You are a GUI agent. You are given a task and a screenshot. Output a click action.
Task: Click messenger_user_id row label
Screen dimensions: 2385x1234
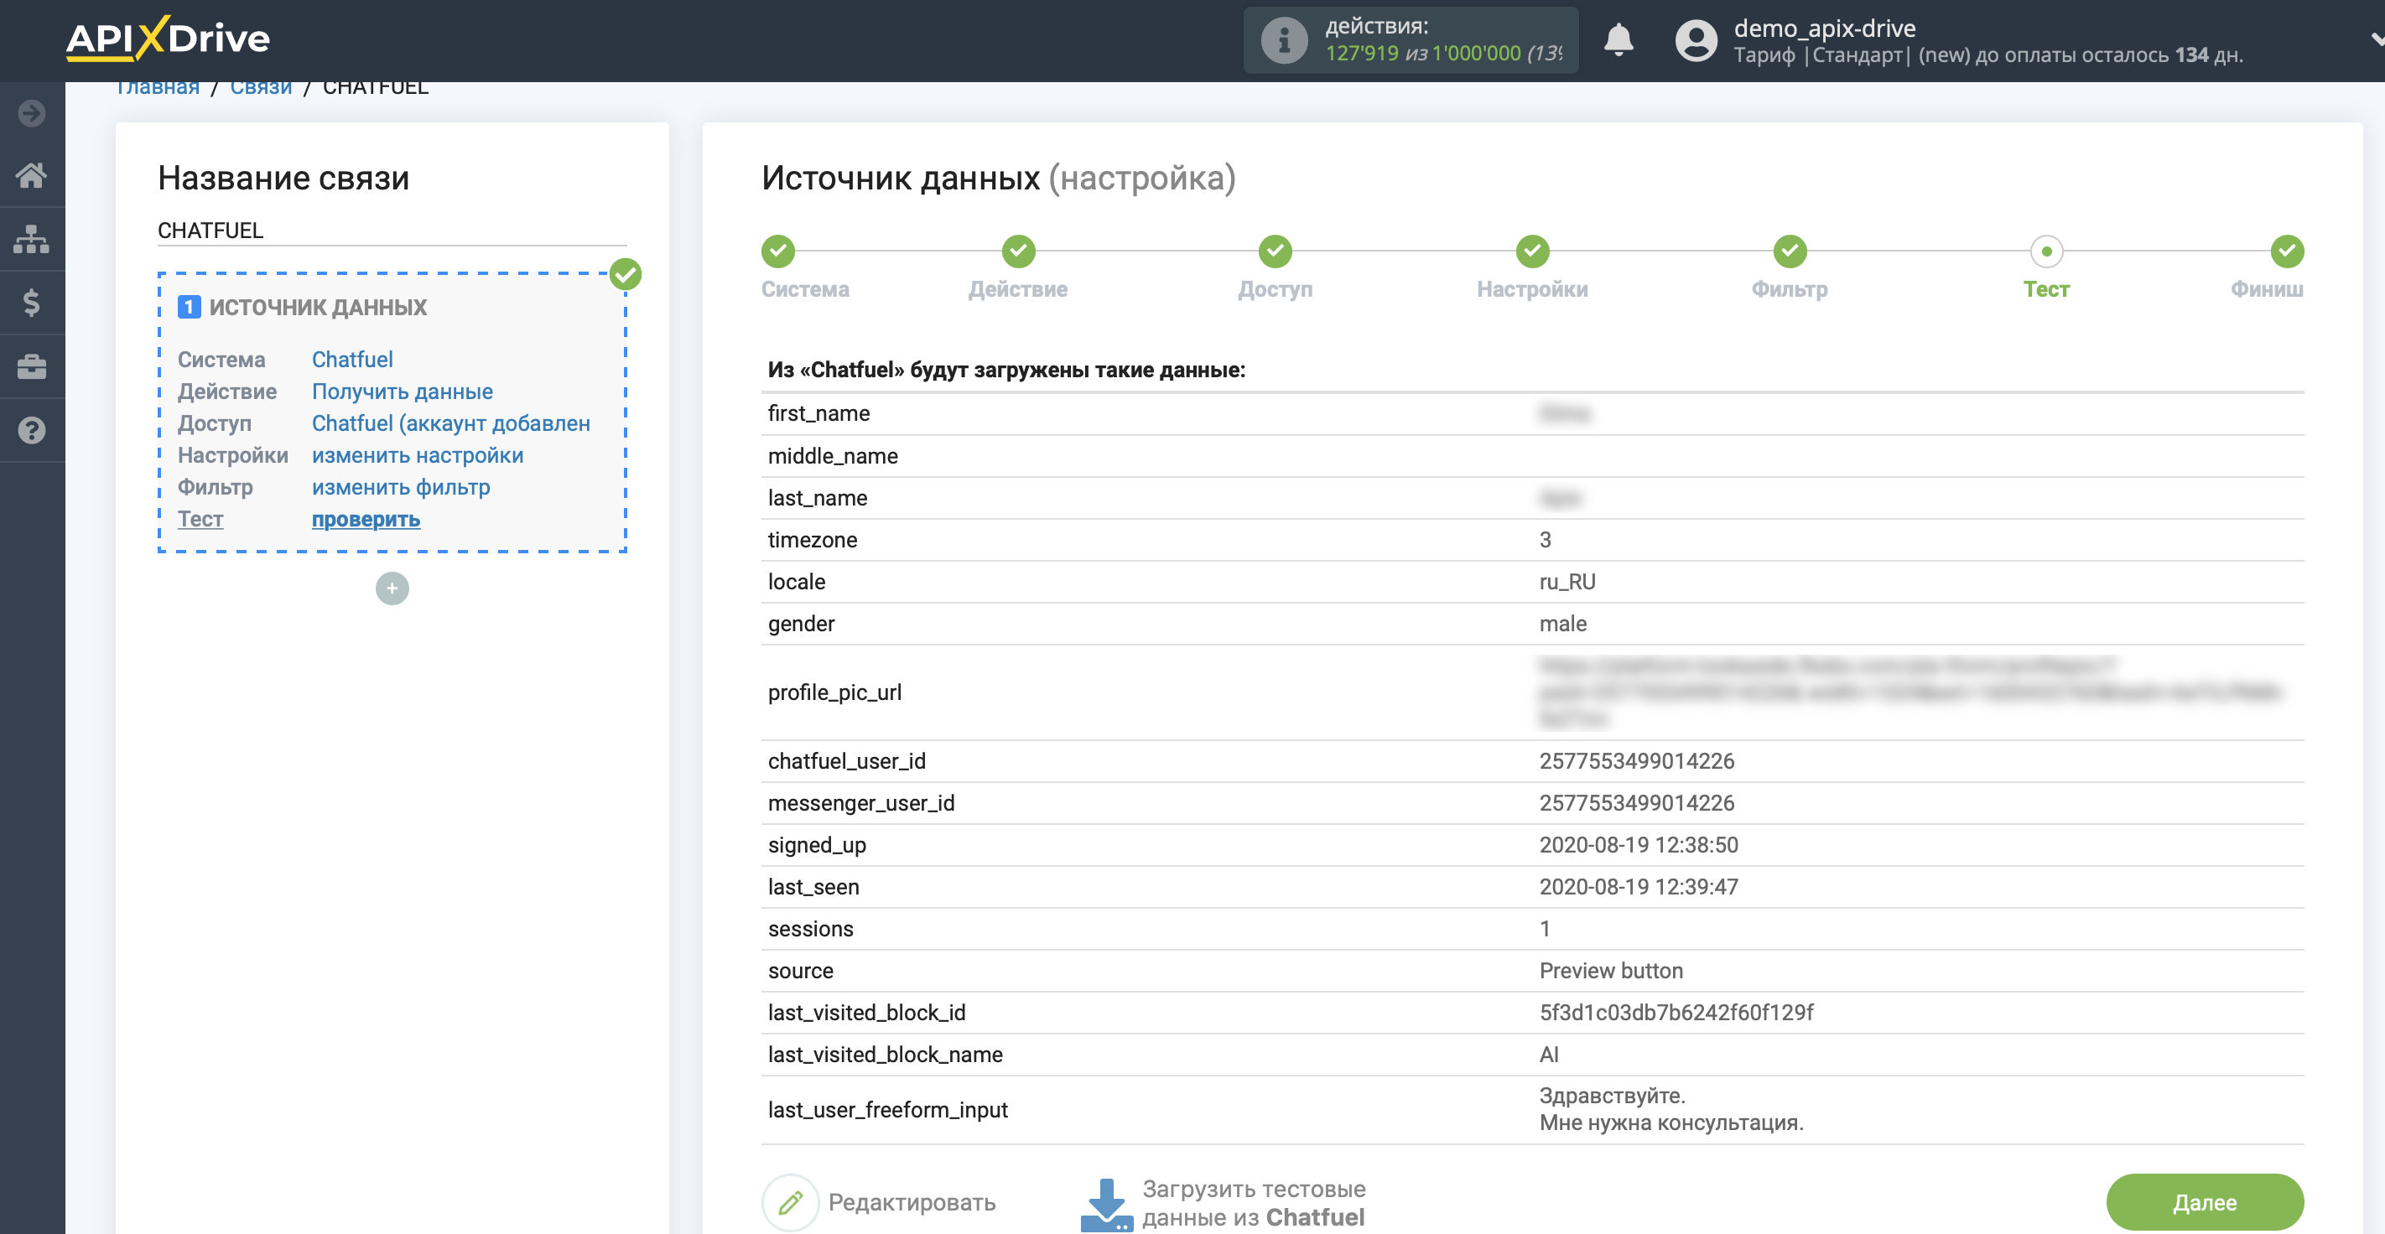click(x=861, y=804)
